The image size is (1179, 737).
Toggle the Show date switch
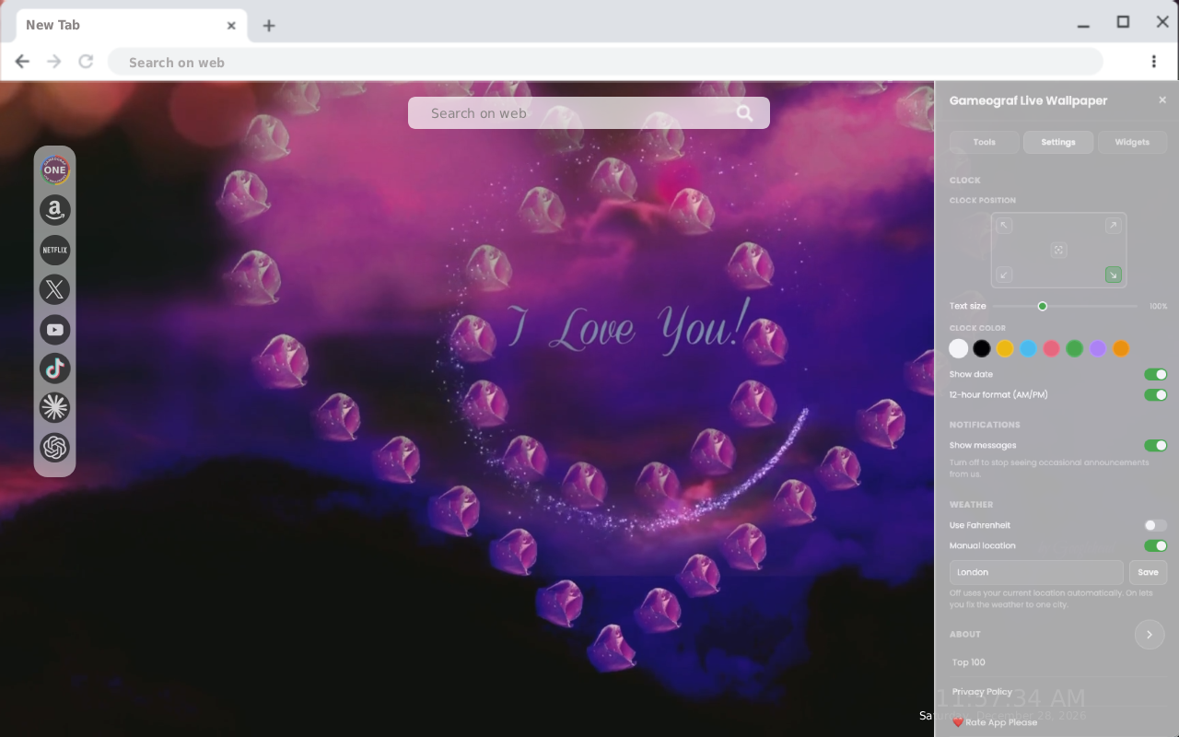(x=1155, y=375)
